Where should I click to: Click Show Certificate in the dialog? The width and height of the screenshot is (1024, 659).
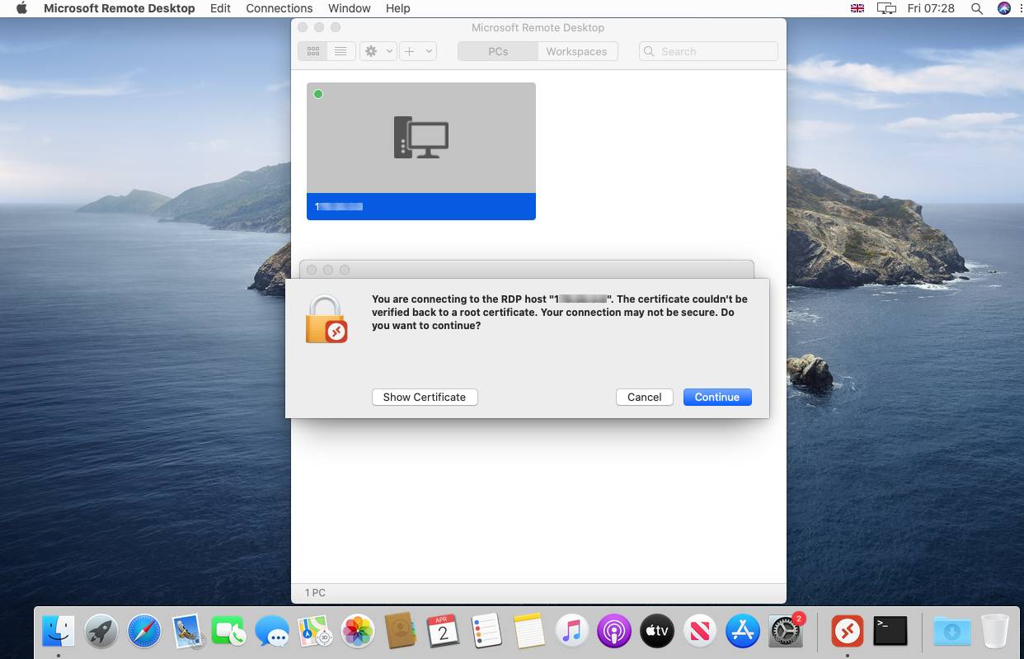[x=425, y=397]
